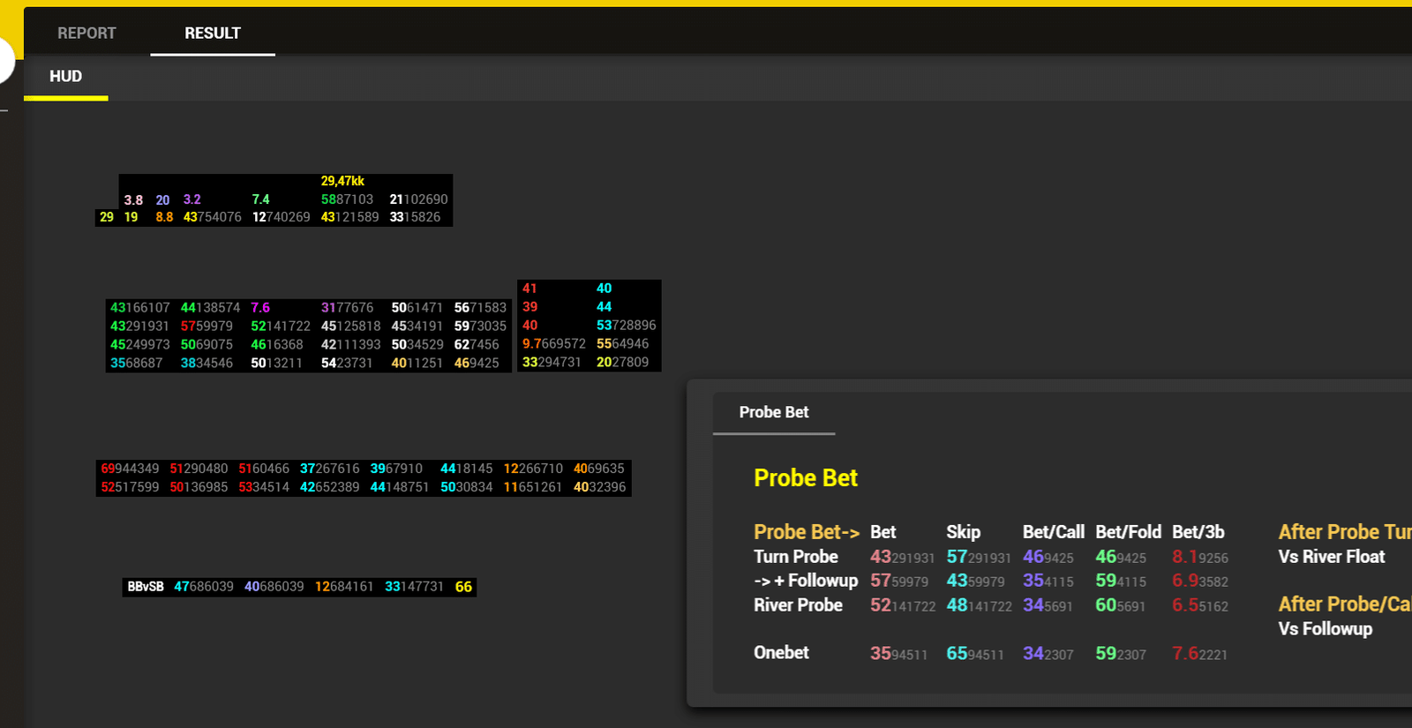The height and width of the screenshot is (728, 1412).
Task: Click the 12684161 BBvSB stat
Action: coord(344,587)
